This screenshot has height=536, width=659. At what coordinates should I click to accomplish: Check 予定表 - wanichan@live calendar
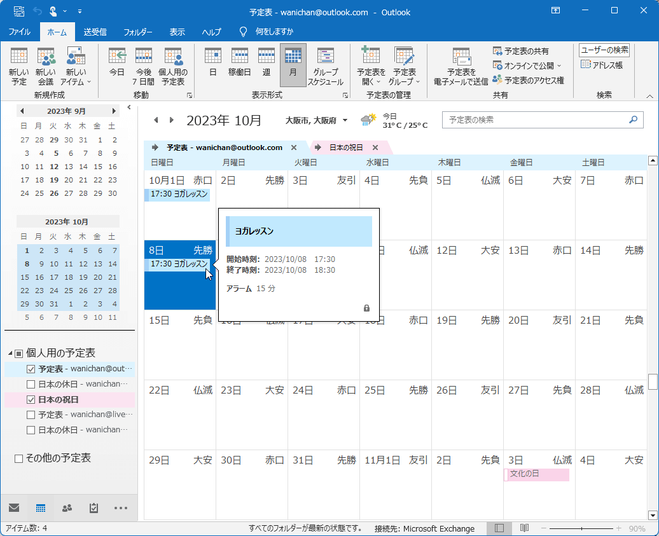click(31, 415)
